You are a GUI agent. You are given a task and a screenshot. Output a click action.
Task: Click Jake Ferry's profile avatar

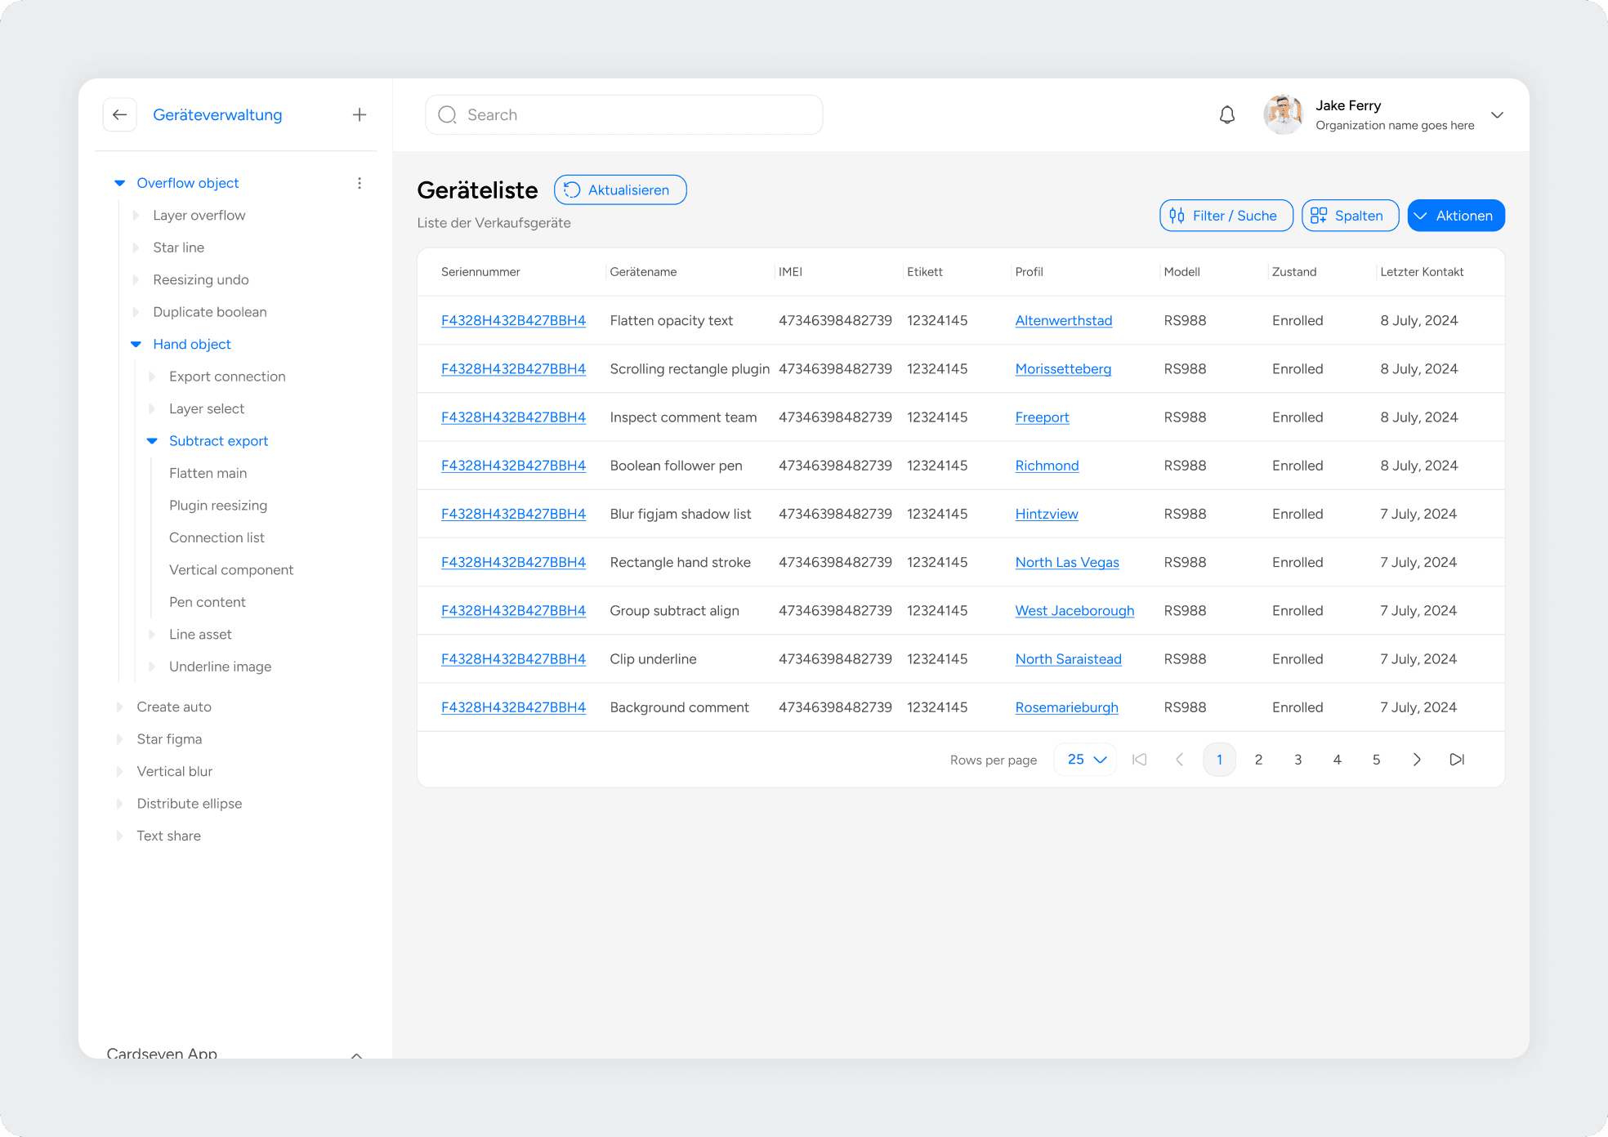[x=1283, y=115]
